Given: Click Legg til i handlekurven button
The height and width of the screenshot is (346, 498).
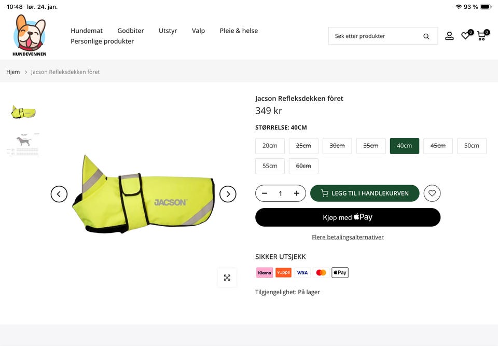Looking at the screenshot, I should pos(364,193).
